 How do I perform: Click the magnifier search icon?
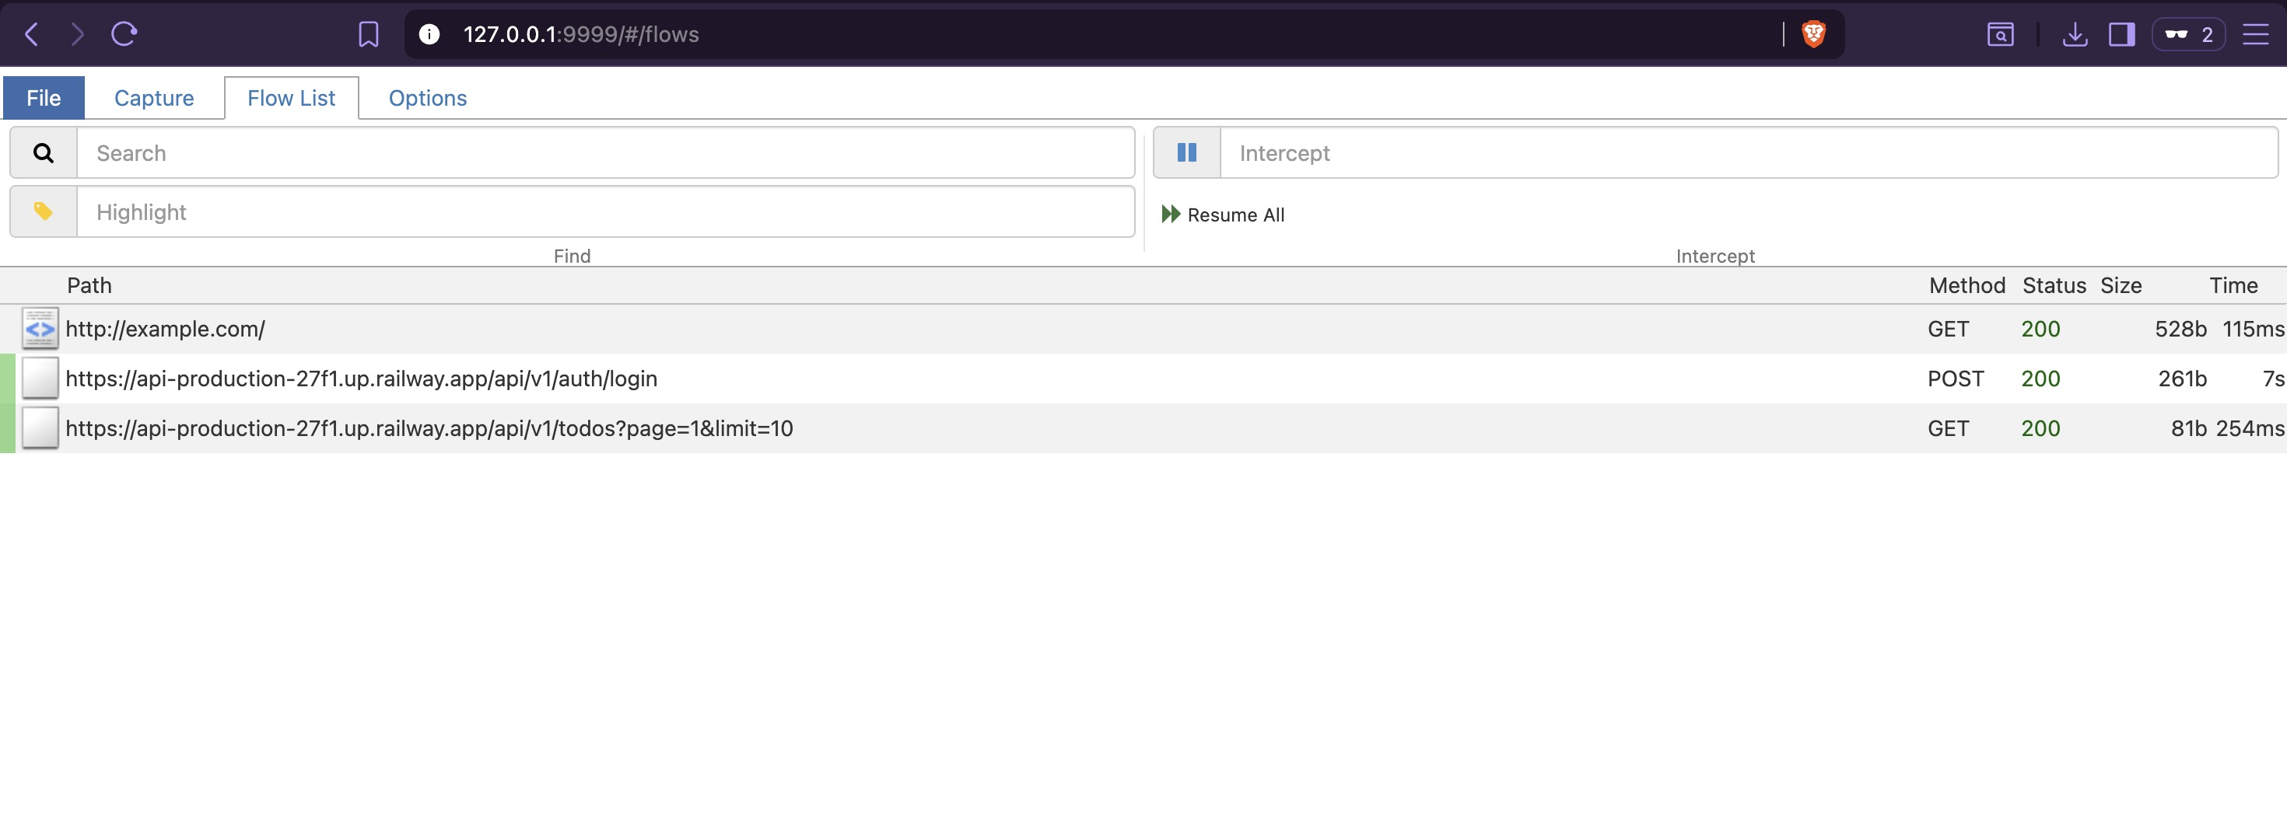[44, 152]
